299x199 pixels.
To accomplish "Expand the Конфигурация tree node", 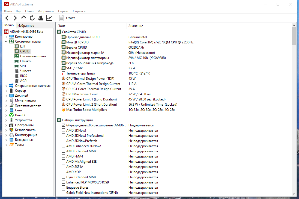I will (x=6, y=135).
